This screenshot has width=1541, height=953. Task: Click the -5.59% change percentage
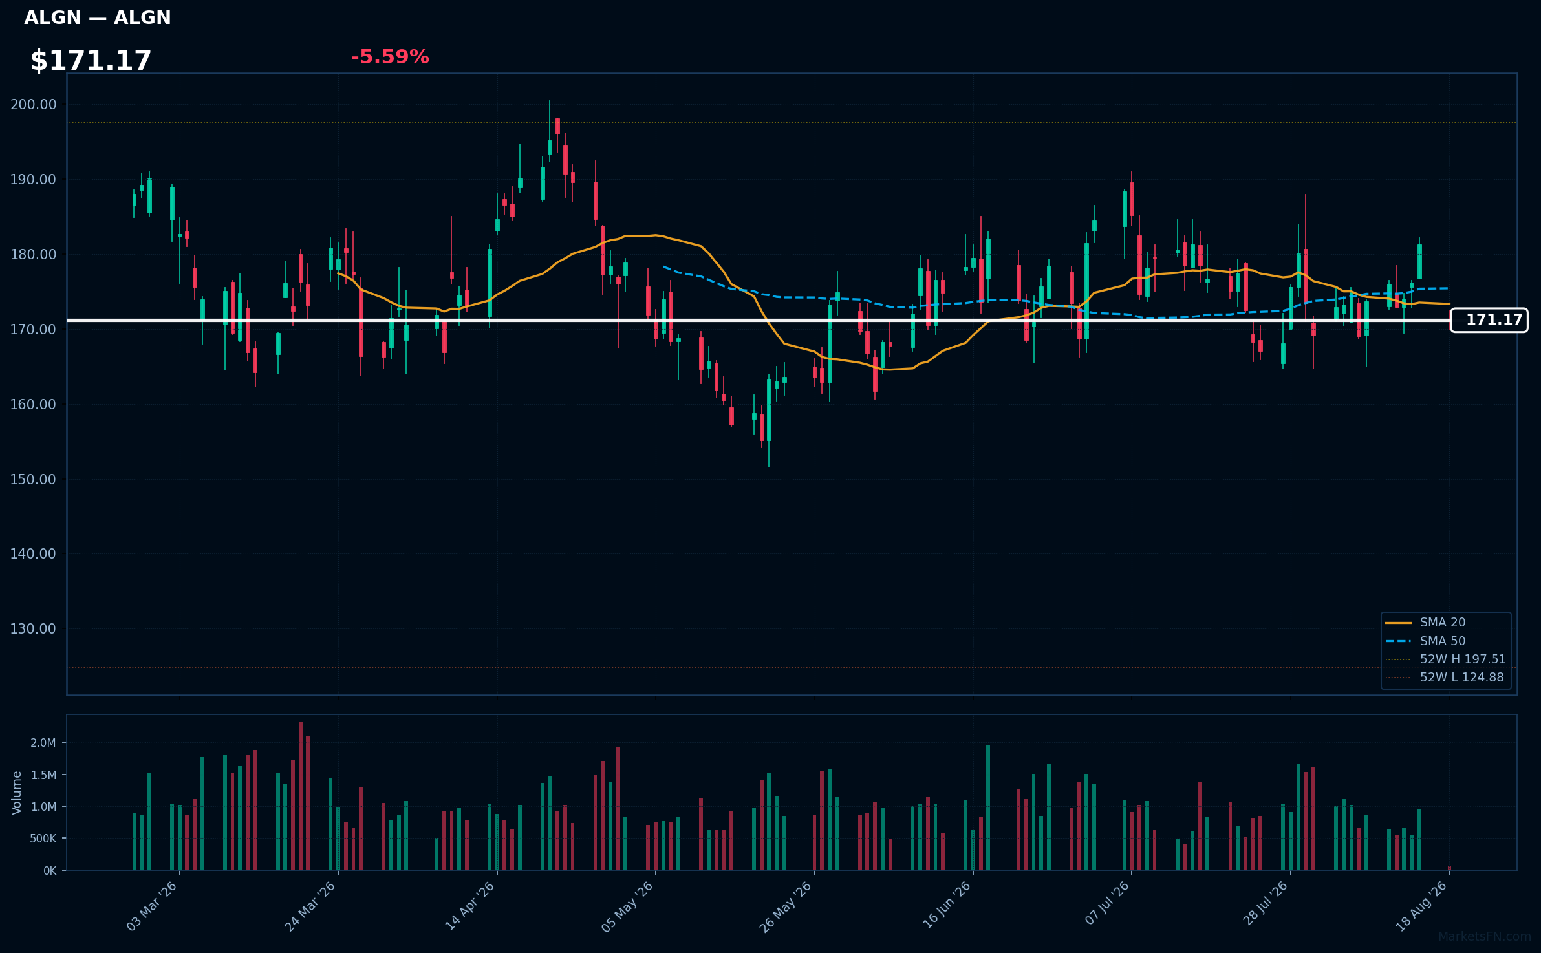(x=390, y=57)
